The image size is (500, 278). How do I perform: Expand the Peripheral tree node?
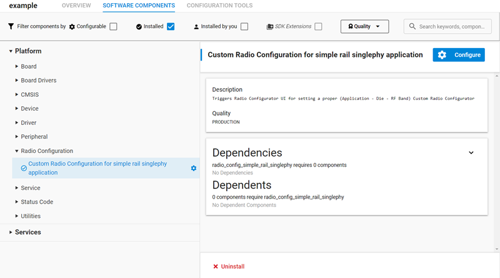(x=17, y=137)
